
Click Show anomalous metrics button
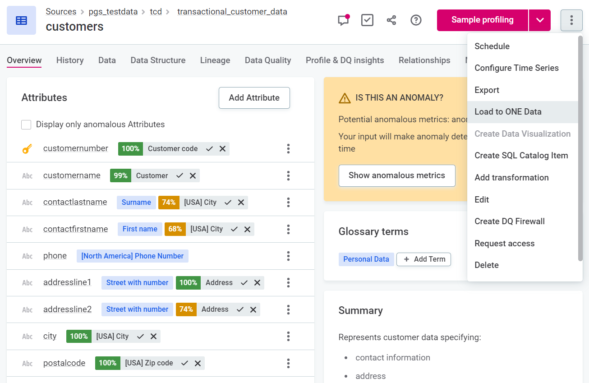(396, 176)
